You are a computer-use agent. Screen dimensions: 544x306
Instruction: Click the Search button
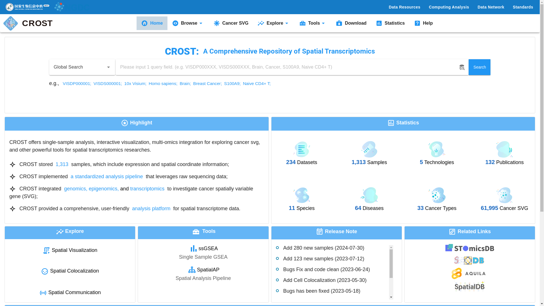click(479, 67)
